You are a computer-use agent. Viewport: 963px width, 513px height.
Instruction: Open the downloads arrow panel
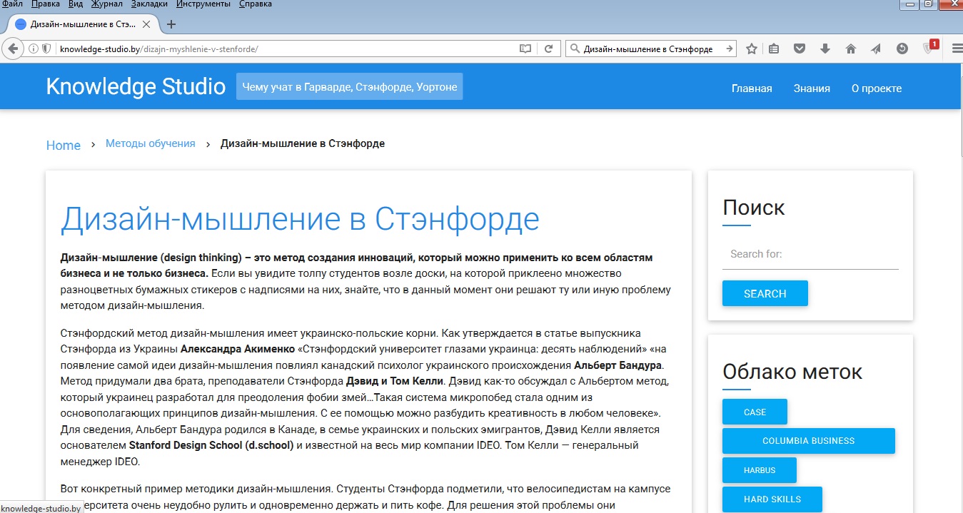(x=825, y=49)
